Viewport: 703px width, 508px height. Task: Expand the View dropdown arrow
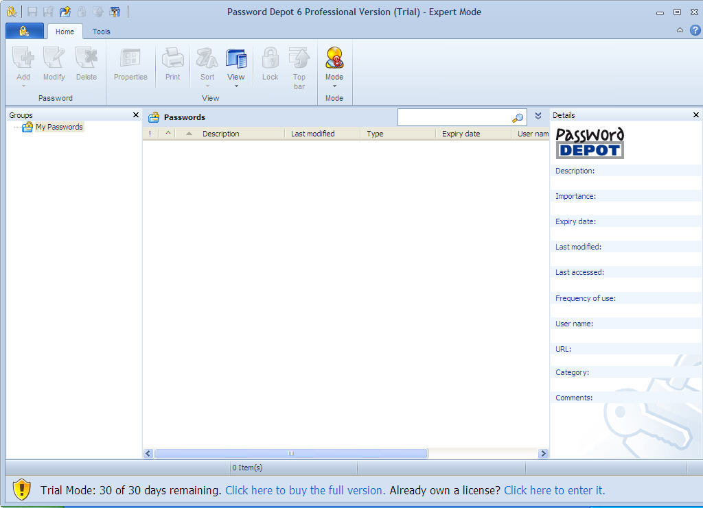(236, 86)
